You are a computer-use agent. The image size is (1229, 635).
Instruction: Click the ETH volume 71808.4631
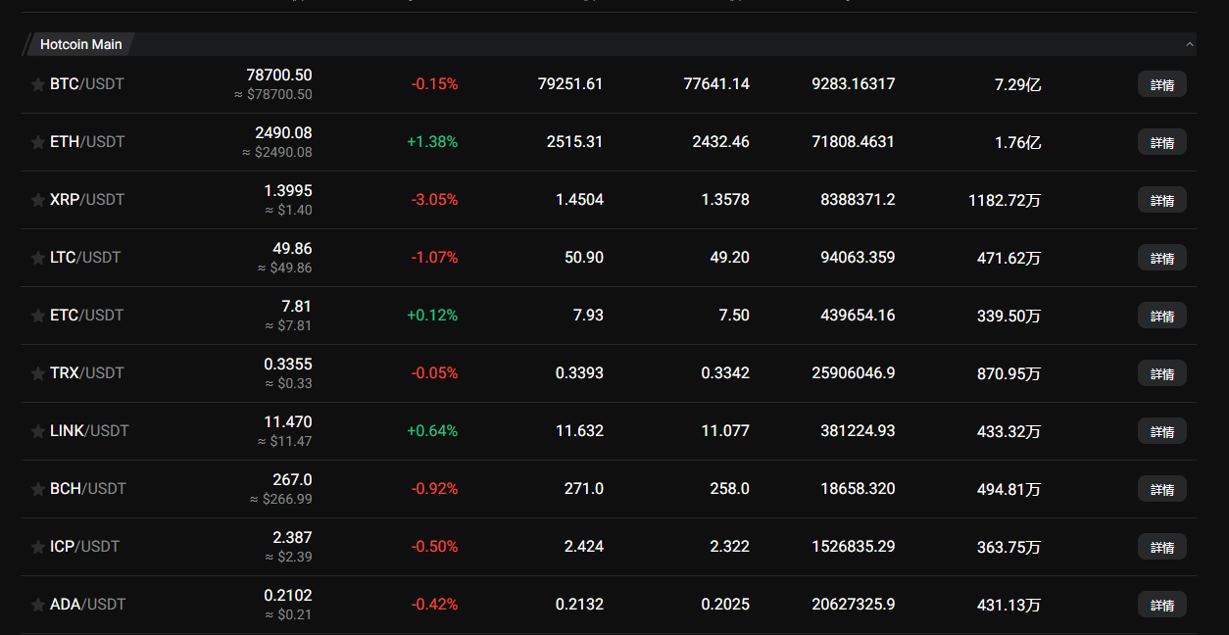tap(854, 142)
